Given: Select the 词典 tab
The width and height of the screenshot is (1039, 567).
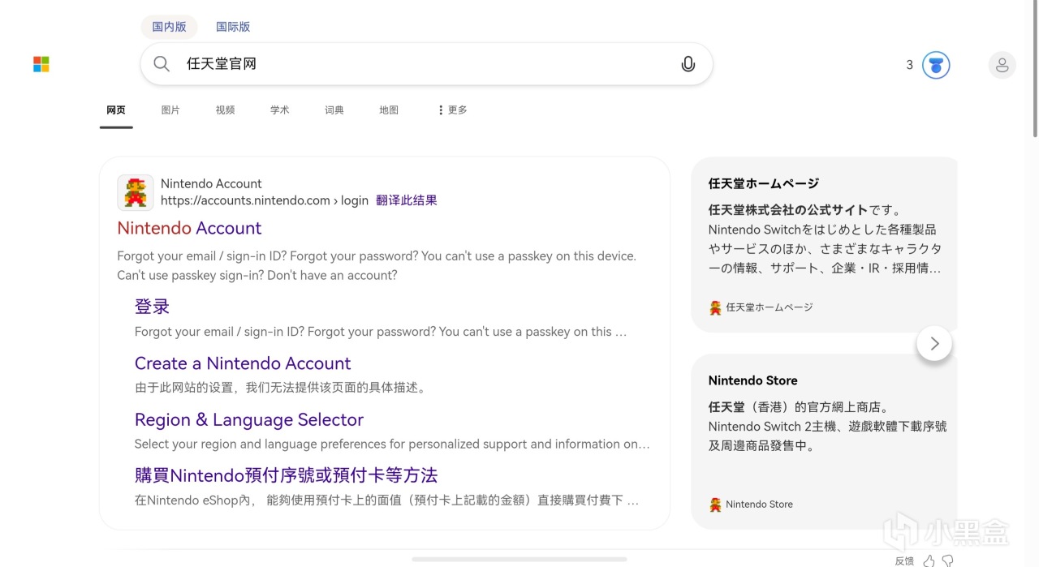Looking at the screenshot, I should pos(334,110).
